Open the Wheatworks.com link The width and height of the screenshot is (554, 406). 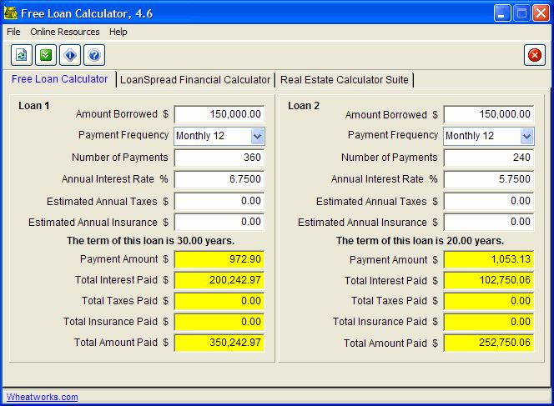tap(42, 397)
